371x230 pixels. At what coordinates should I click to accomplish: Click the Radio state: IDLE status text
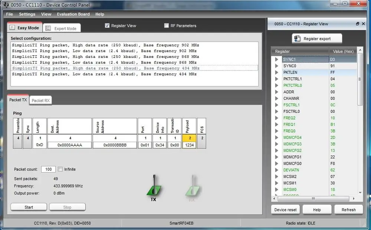pyautogui.click(x=301, y=223)
